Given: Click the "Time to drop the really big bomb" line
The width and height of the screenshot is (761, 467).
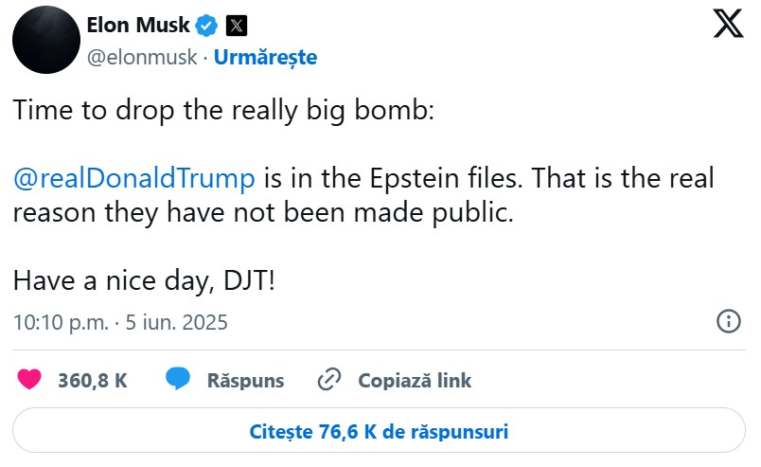Looking at the screenshot, I should (223, 109).
